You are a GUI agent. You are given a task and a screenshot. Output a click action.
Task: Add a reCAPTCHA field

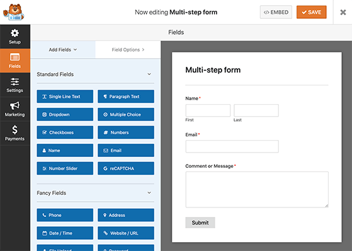pyautogui.click(x=126, y=168)
